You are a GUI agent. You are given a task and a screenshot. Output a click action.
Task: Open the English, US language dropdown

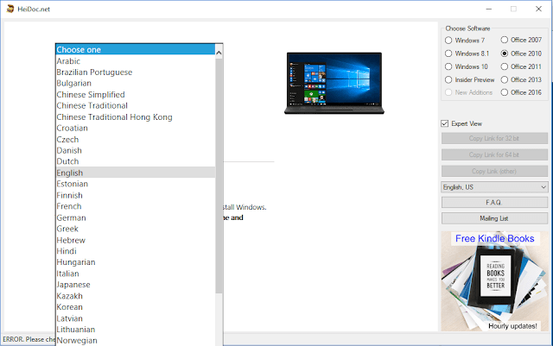pyautogui.click(x=494, y=187)
